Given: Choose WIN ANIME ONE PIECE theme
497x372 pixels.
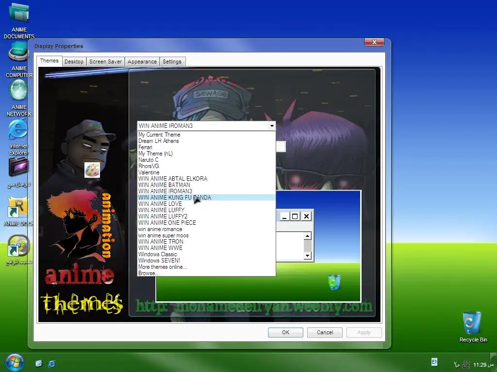Looking at the screenshot, I should pyautogui.click(x=206, y=223).
